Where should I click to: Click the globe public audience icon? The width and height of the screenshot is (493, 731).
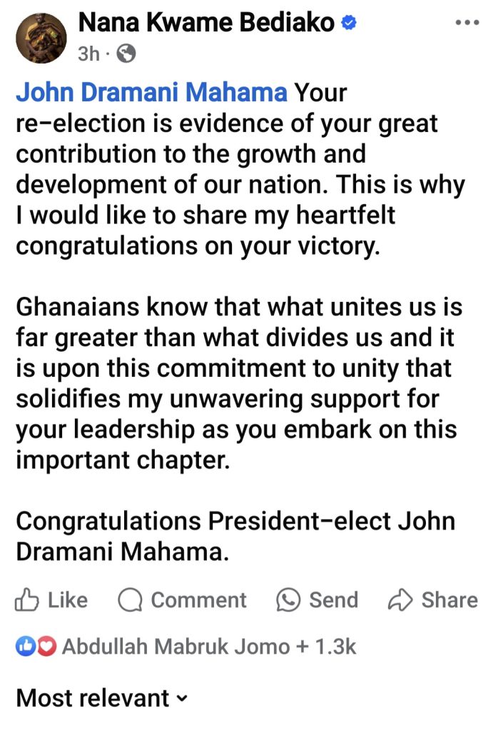(x=125, y=54)
